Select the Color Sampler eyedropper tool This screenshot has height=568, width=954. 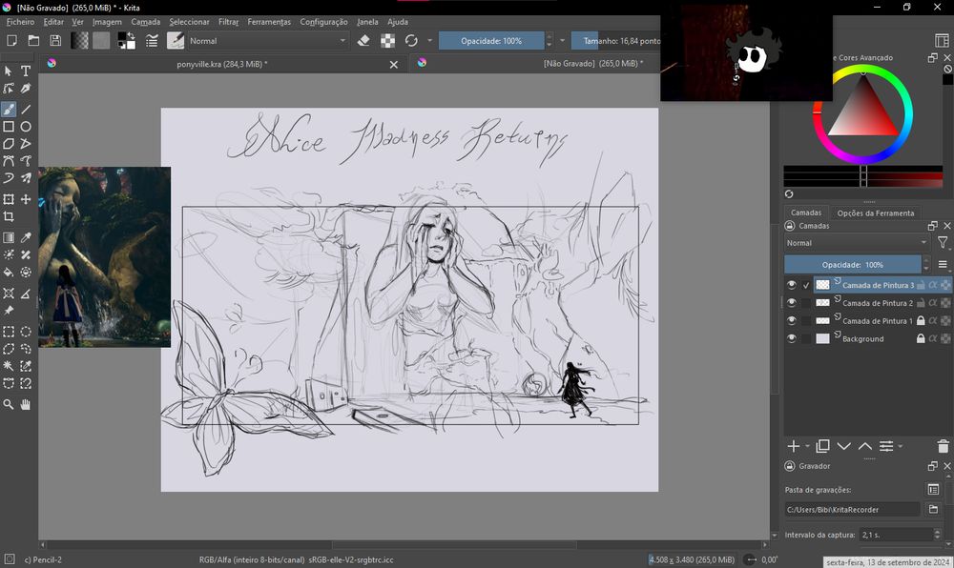click(26, 238)
